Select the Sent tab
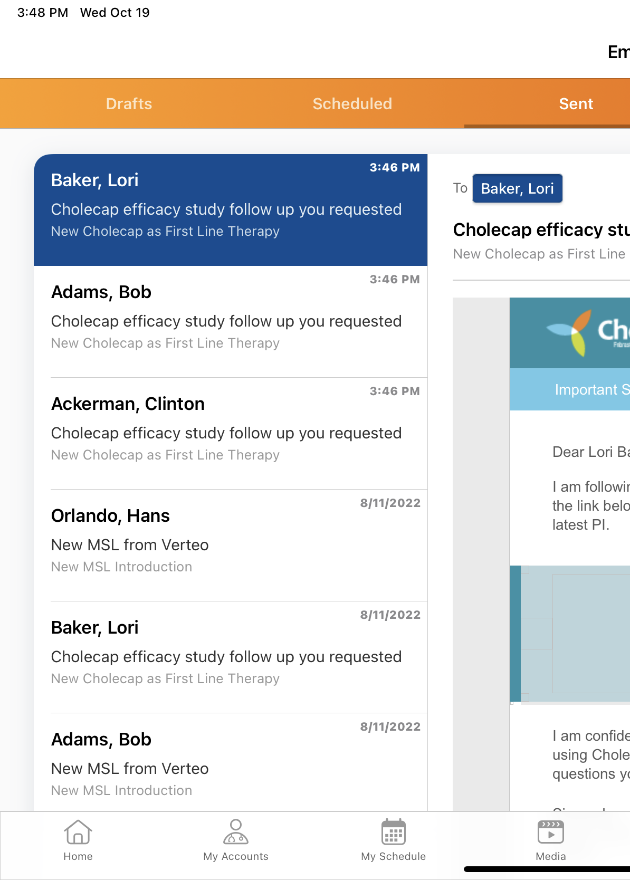The height and width of the screenshot is (880, 630). (576, 104)
